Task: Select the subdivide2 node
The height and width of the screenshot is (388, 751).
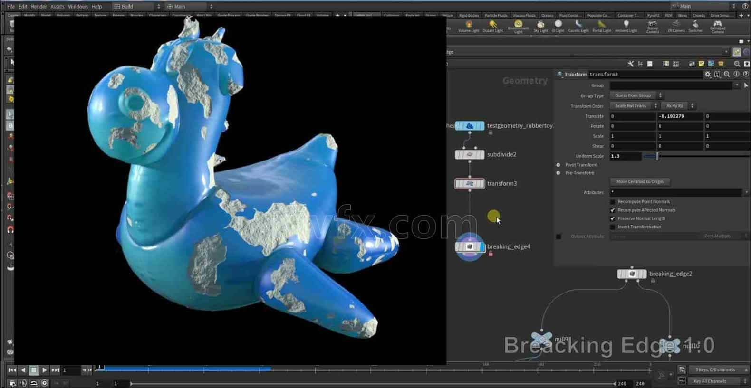Action: click(470, 154)
